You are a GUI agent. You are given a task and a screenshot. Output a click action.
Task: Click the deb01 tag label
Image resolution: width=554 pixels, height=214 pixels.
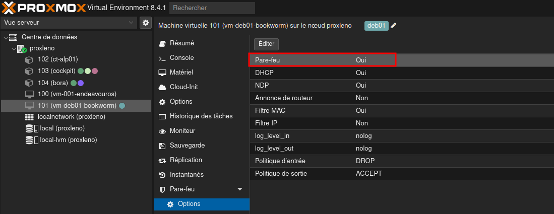377,26
